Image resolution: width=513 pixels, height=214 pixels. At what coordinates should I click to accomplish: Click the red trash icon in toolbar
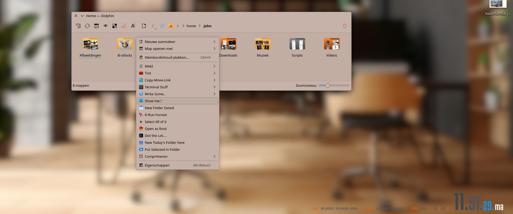click(345, 26)
